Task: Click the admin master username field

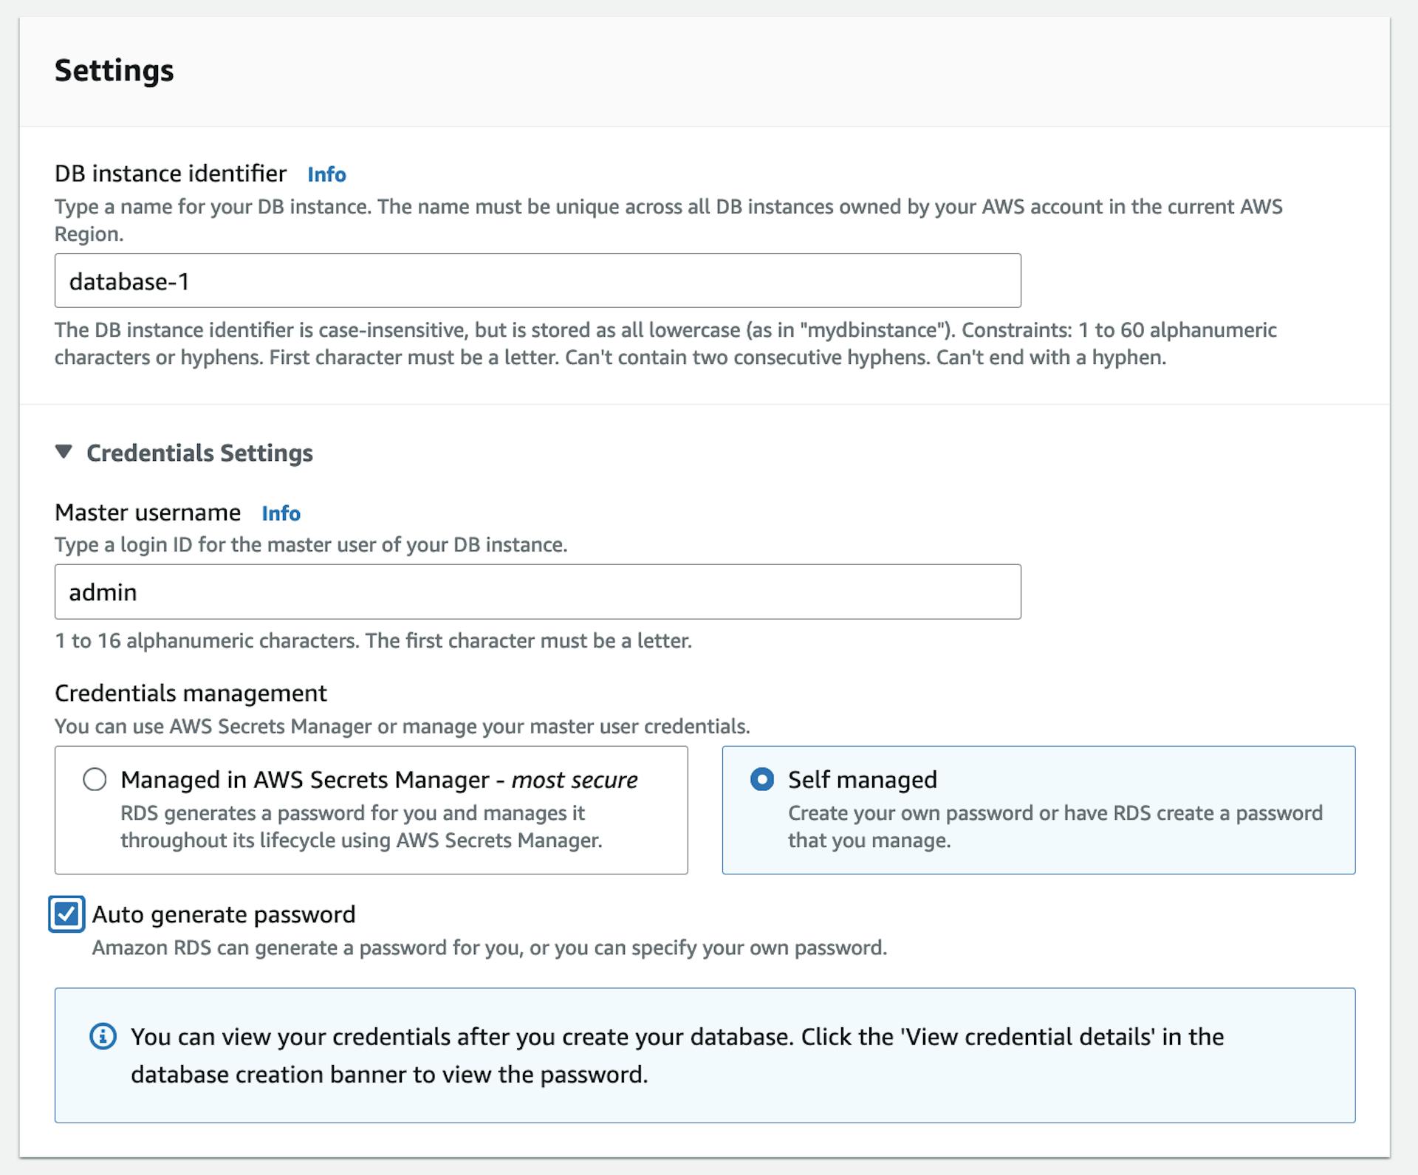Action: click(536, 591)
